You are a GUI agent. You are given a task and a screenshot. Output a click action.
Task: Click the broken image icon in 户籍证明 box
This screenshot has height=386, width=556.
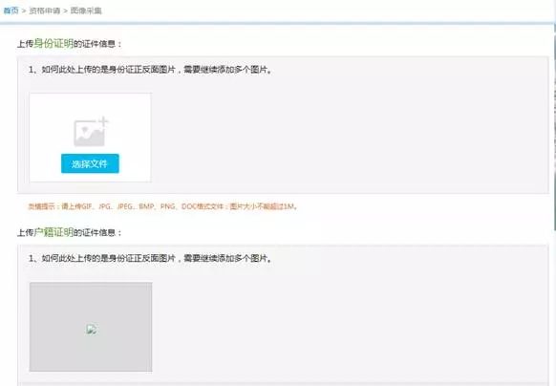(x=92, y=330)
